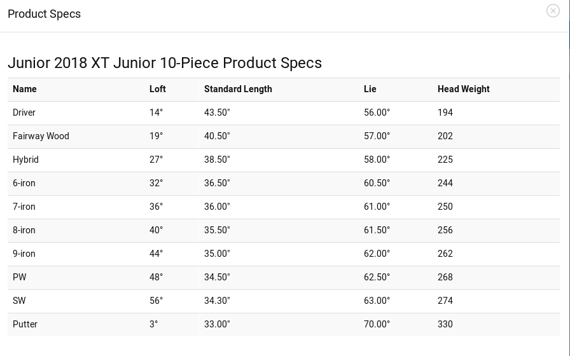The width and height of the screenshot is (570, 356).
Task: Click the Product Specs dialog title
Action: click(x=44, y=14)
